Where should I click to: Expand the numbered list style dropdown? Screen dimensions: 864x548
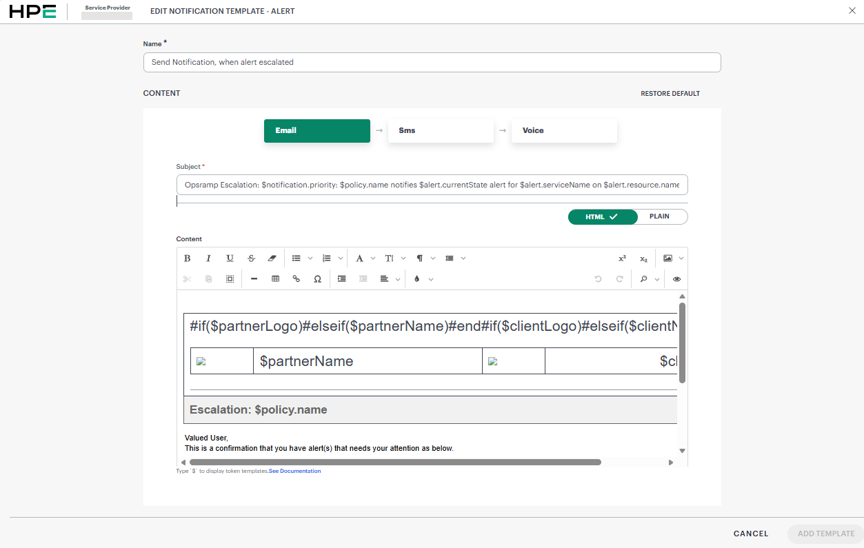pos(341,258)
